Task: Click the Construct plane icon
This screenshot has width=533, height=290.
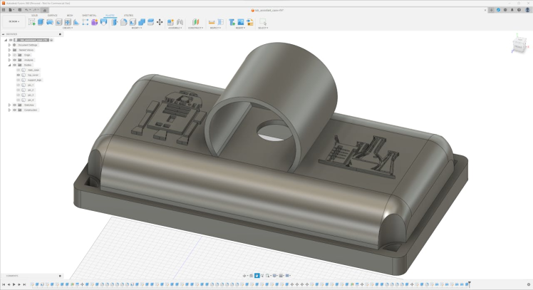Action: coord(195,22)
